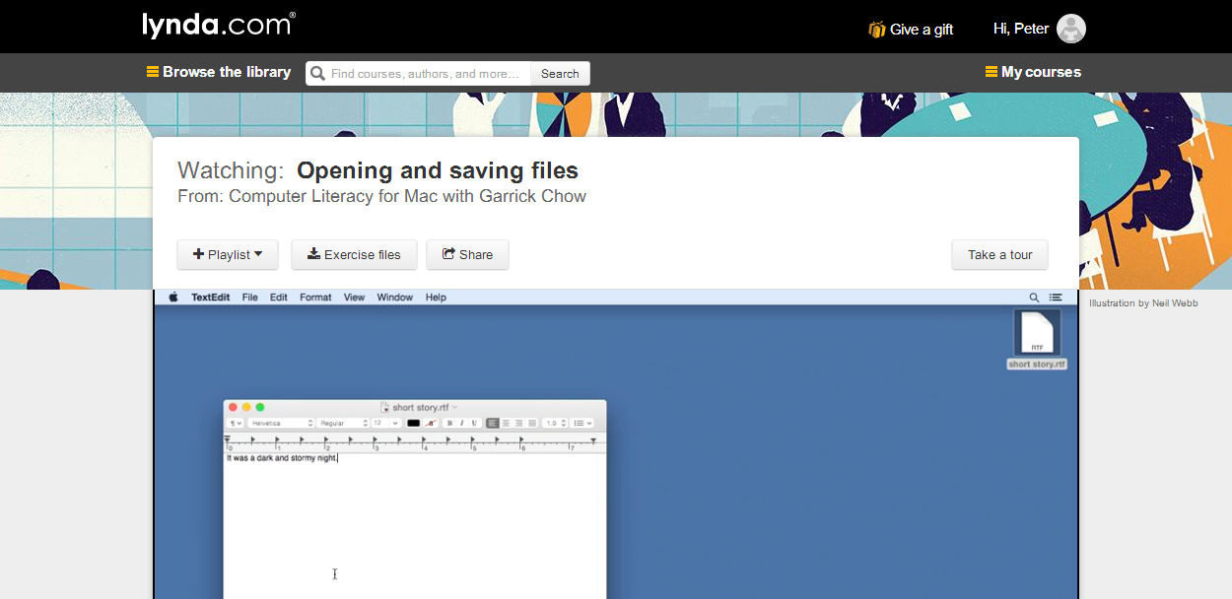This screenshot has width=1232, height=599.
Task: Open My courses menu
Action: (x=1033, y=72)
